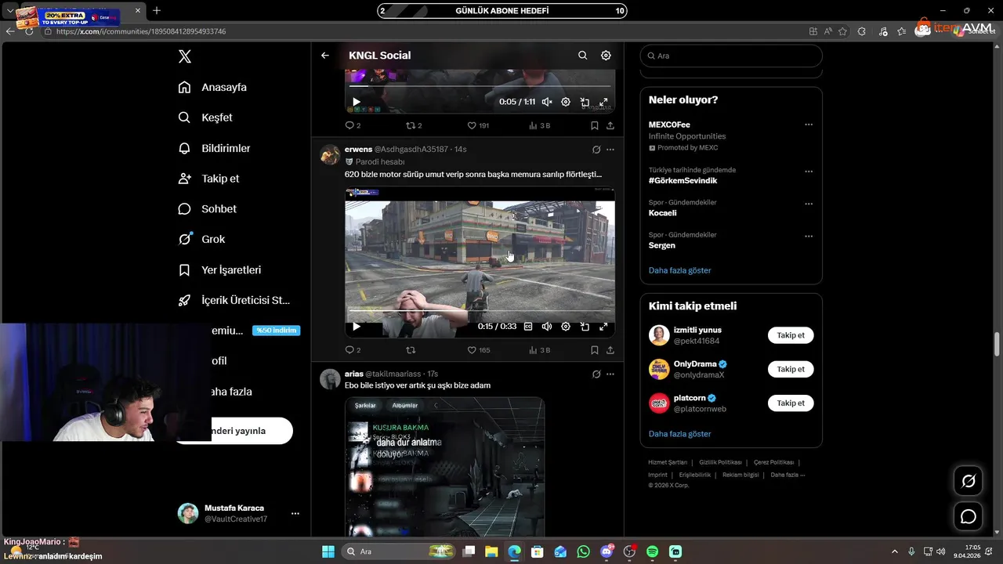Viewport: 1003px width, 564px height.
Task: Open KNGL Social community settings gear
Action: point(606,56)
